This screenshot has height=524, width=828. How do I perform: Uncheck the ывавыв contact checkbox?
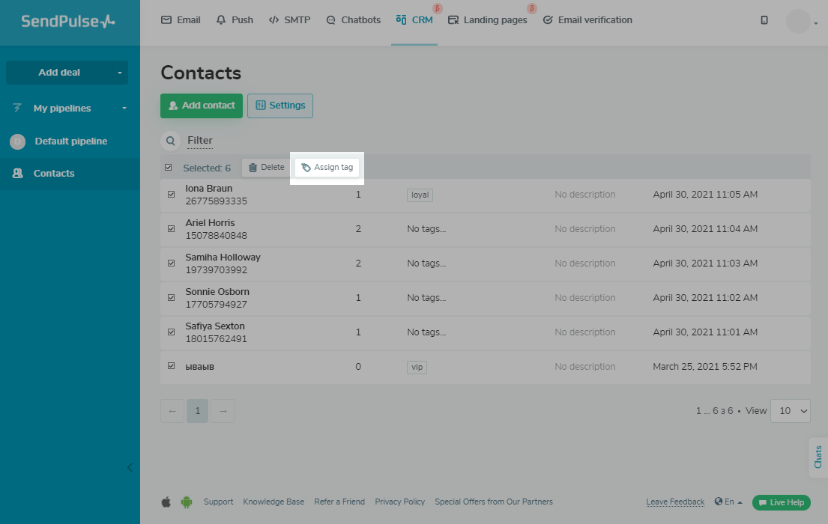[171, 366]
